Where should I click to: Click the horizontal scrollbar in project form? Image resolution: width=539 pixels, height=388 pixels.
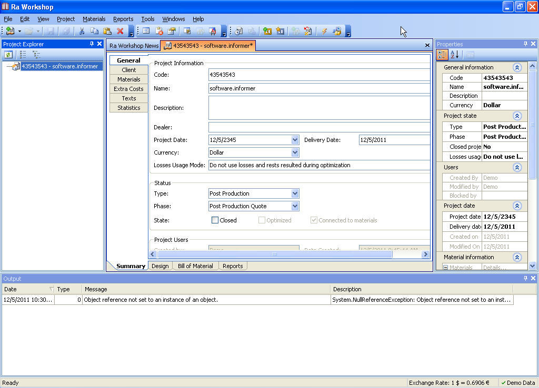tap(274, 254)
